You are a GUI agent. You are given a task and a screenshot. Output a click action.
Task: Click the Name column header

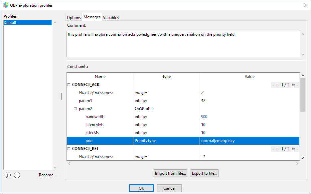(x=100, y=77)
